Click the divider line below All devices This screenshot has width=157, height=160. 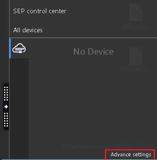(x=83, y=38)
